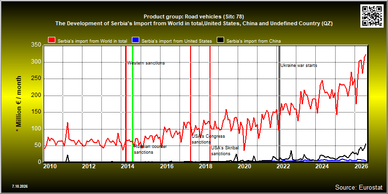388x194 pixels.
Task: Click the QR code in the corner
Action: coord(372,16)
